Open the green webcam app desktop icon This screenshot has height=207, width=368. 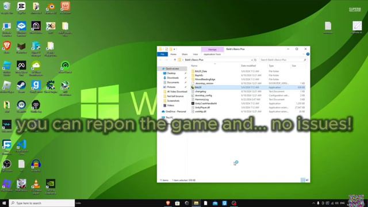coord(65,67)
